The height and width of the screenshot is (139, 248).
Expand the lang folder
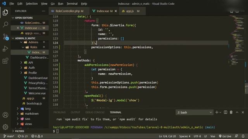click(28, 108)
